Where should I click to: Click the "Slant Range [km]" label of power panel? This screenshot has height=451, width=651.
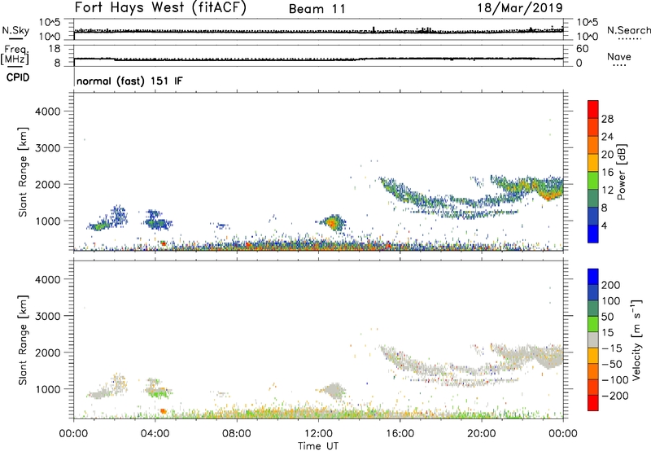(x=23, y=172)
